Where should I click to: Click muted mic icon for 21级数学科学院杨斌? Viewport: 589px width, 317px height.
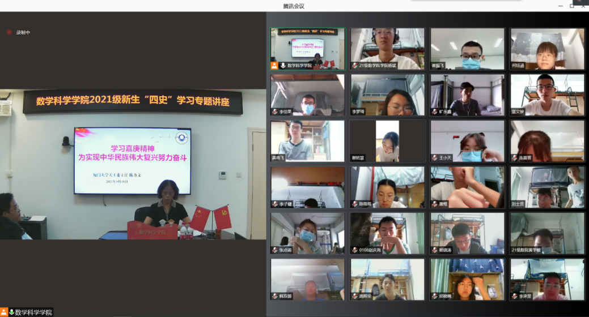pyautogui.click(x=354, y=66)
